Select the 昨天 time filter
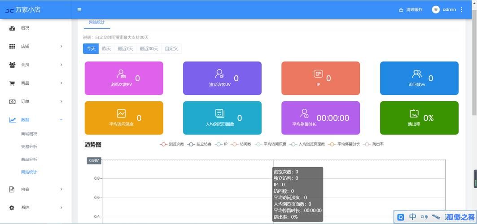The width and height of the screenshot is (477, 224). (x=106, y=48)
